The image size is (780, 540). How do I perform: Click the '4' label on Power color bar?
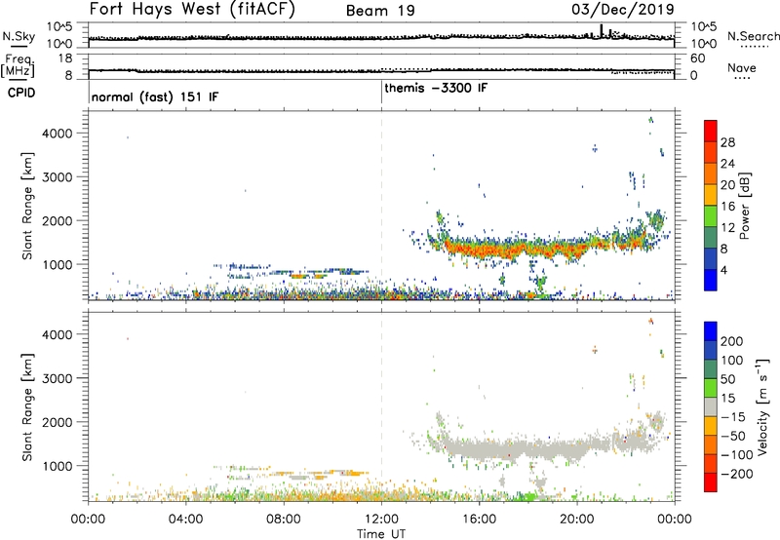coord(724,270)
